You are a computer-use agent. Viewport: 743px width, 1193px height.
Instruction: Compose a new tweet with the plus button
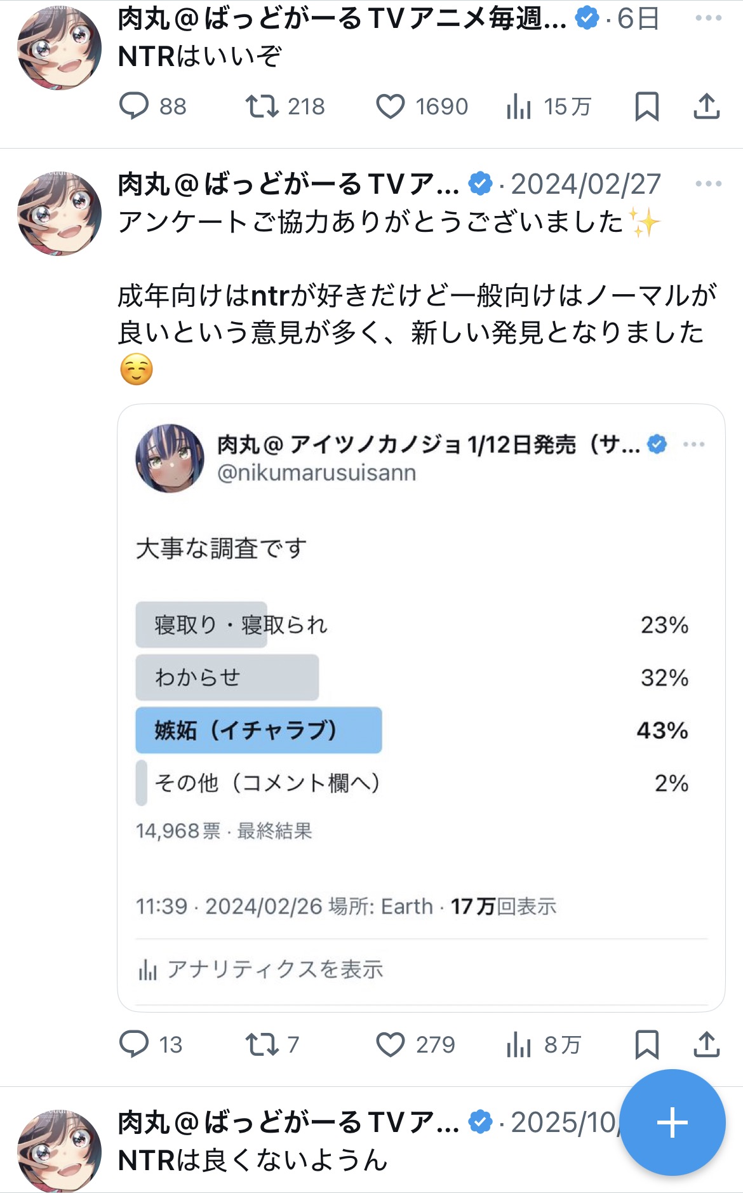(672, 1122)
